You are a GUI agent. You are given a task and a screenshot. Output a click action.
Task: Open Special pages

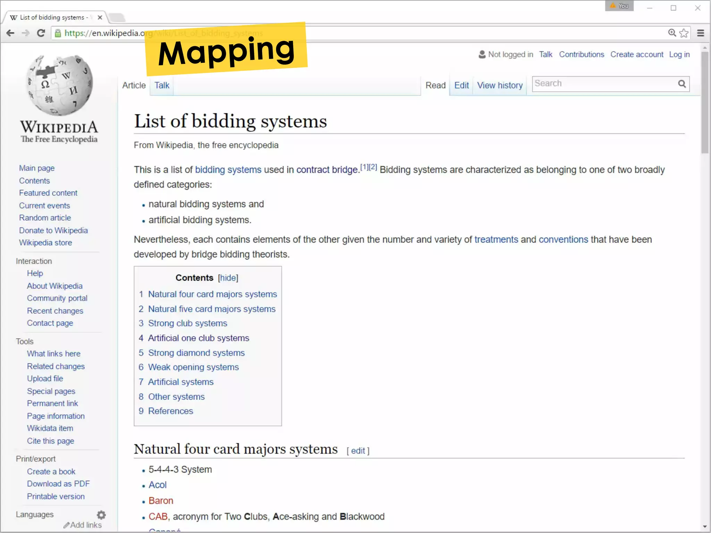(51, 391)
